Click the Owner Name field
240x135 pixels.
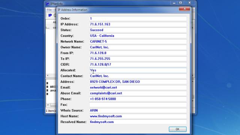tap(138, 47)
